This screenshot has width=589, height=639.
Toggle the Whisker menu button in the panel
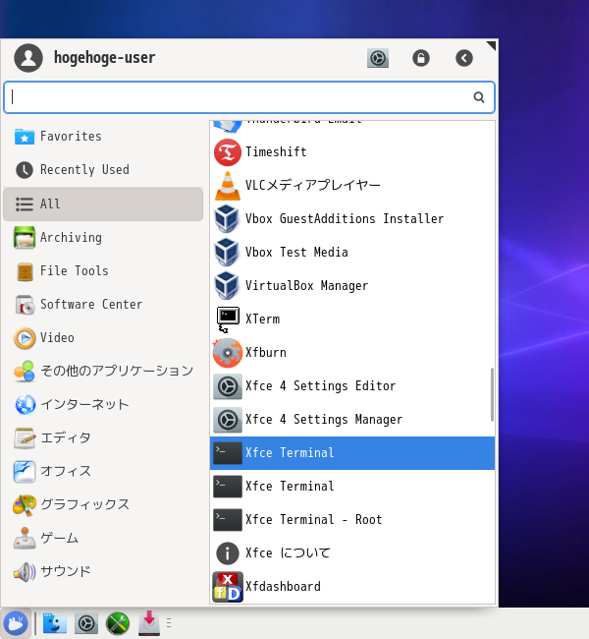pyautogui.click(x=16, y=623)
